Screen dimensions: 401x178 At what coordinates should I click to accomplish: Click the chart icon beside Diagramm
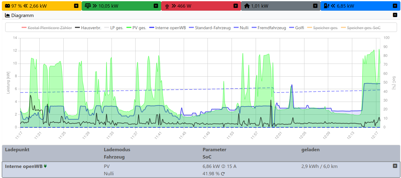click(8, 15)
